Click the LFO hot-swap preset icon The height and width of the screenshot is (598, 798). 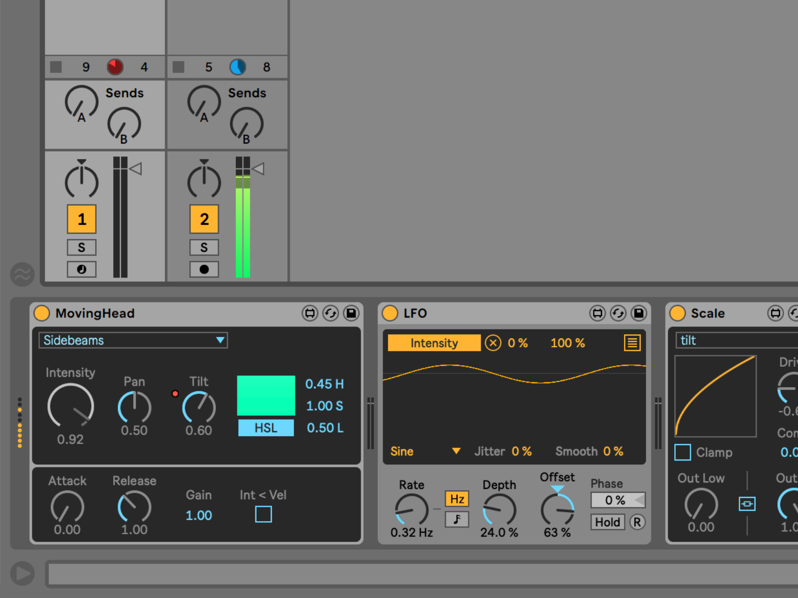point(618,313)
